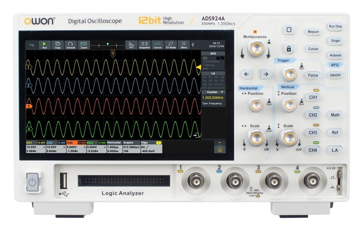Push the lock panel button
The image size is (363, 230).
289,49
